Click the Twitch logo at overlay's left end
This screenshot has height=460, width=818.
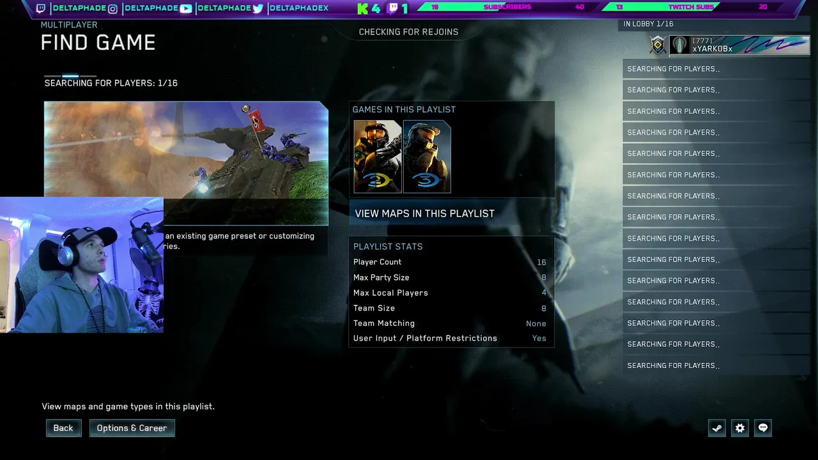[41, 8]
